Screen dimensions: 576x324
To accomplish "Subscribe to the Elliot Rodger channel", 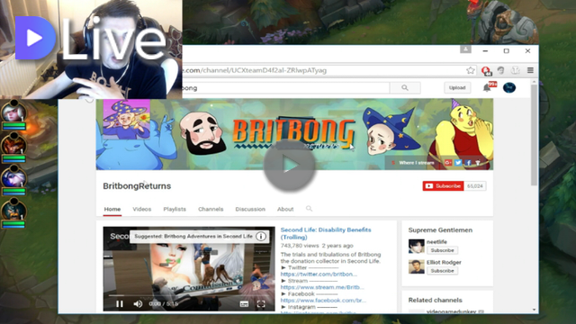I will click(442, 271).
